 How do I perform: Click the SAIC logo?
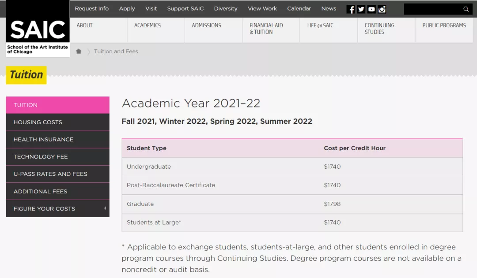click(38, 29)
